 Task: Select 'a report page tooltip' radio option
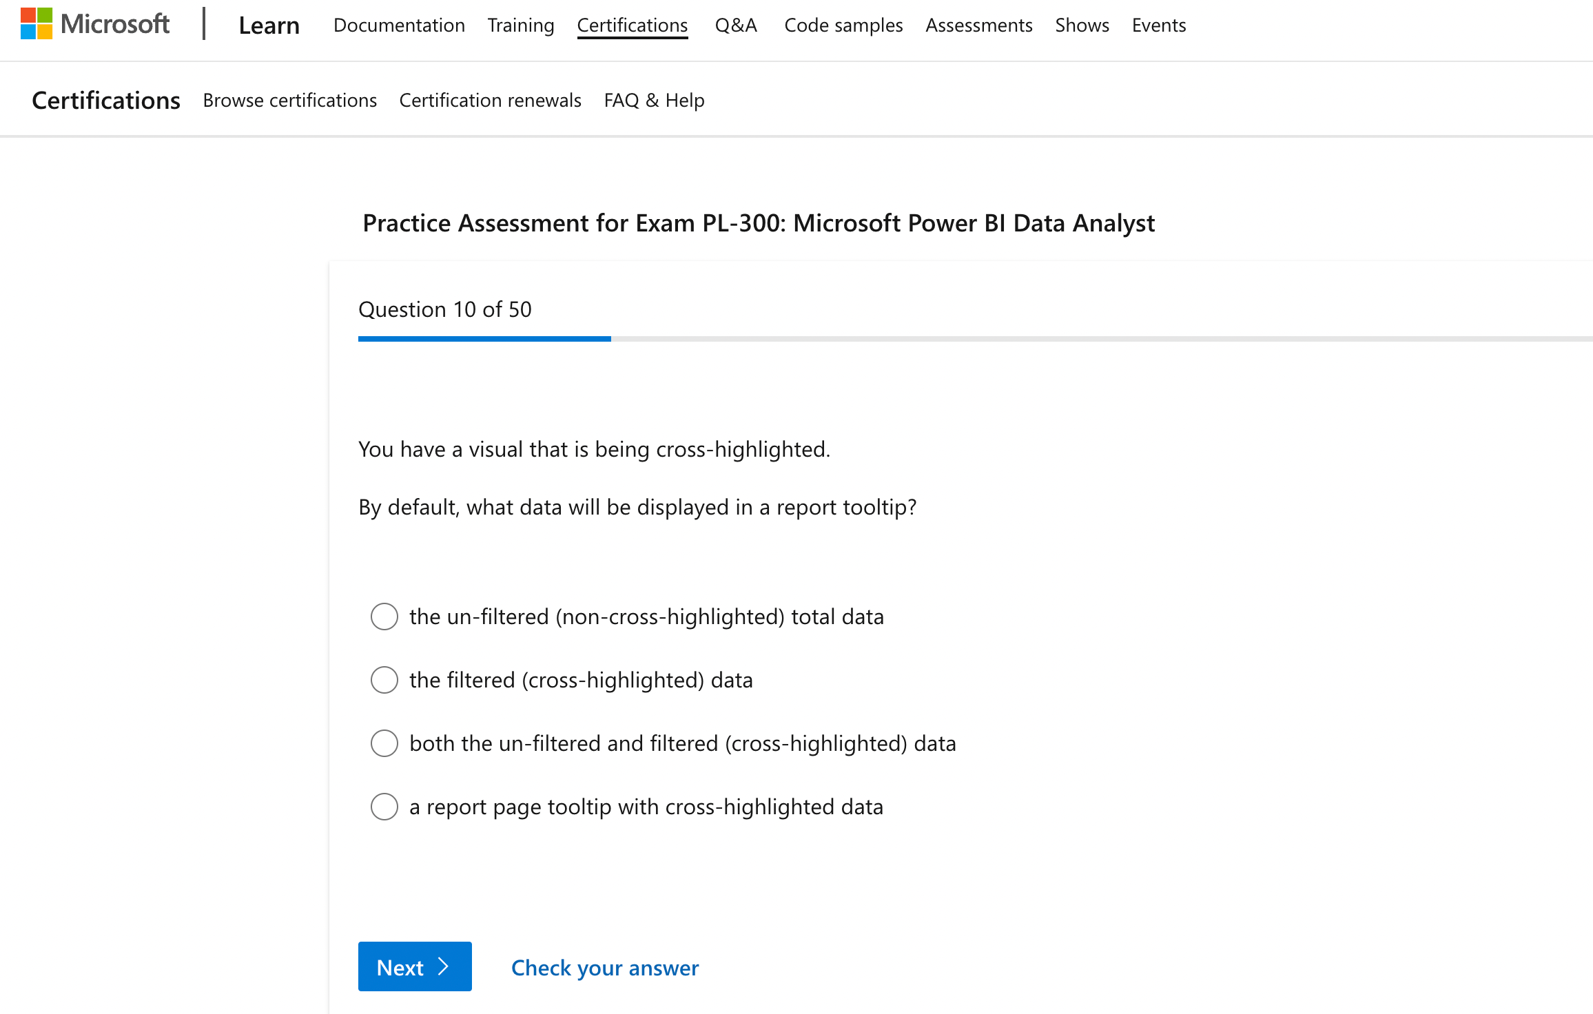click(384, 807)
